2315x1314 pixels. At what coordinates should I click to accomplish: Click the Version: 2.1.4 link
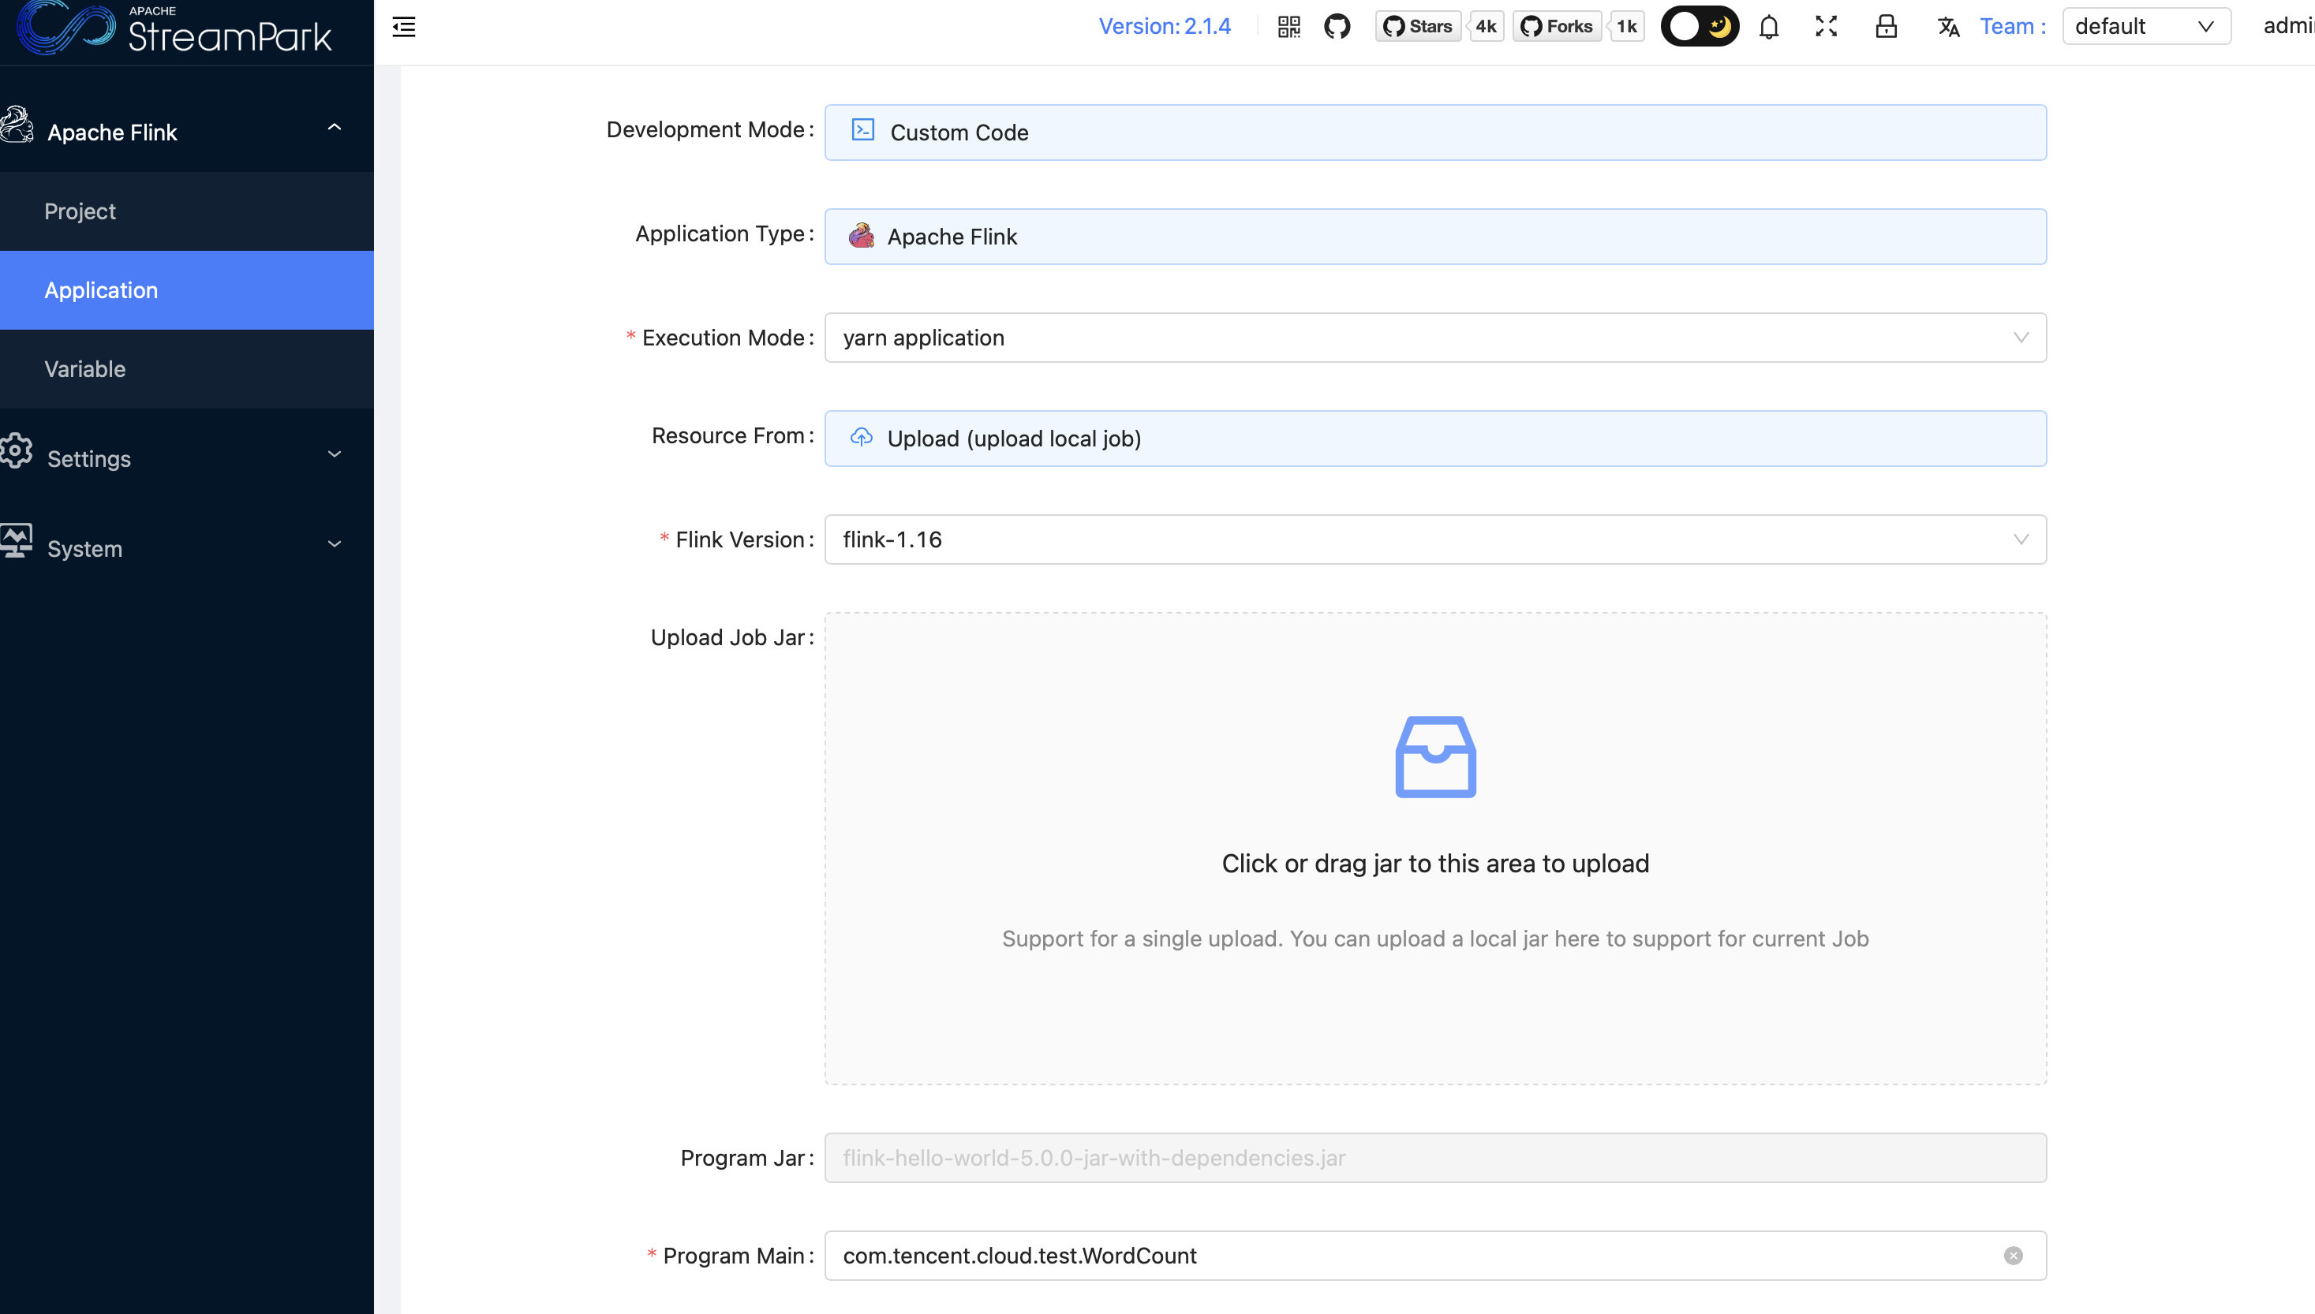pos(1165,26)
